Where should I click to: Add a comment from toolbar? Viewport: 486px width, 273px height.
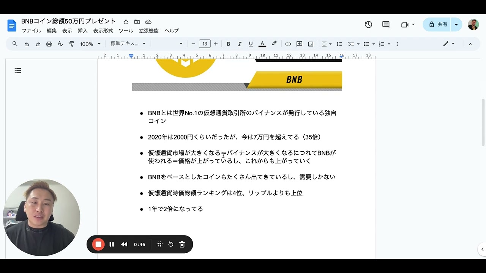tap(299, 44)
